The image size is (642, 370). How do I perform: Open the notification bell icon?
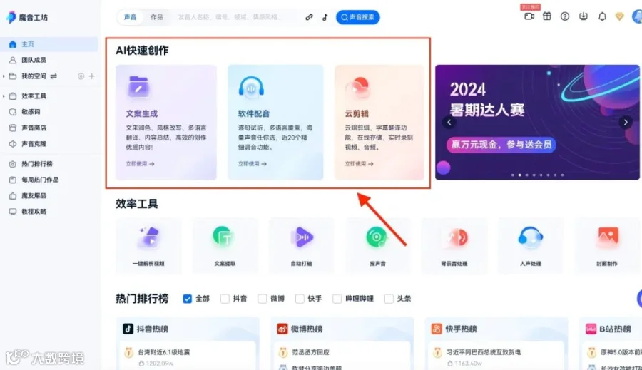[x=602, y=16]
